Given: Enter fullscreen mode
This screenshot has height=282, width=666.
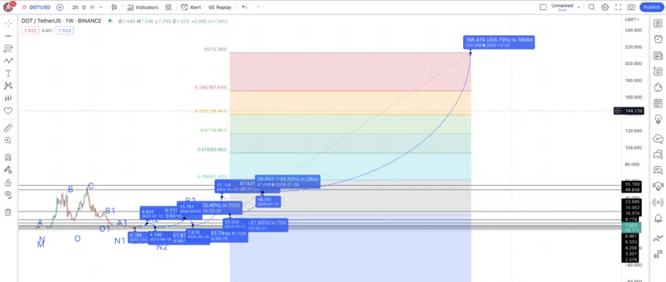Looking at the screenshot, I should 618,7.
